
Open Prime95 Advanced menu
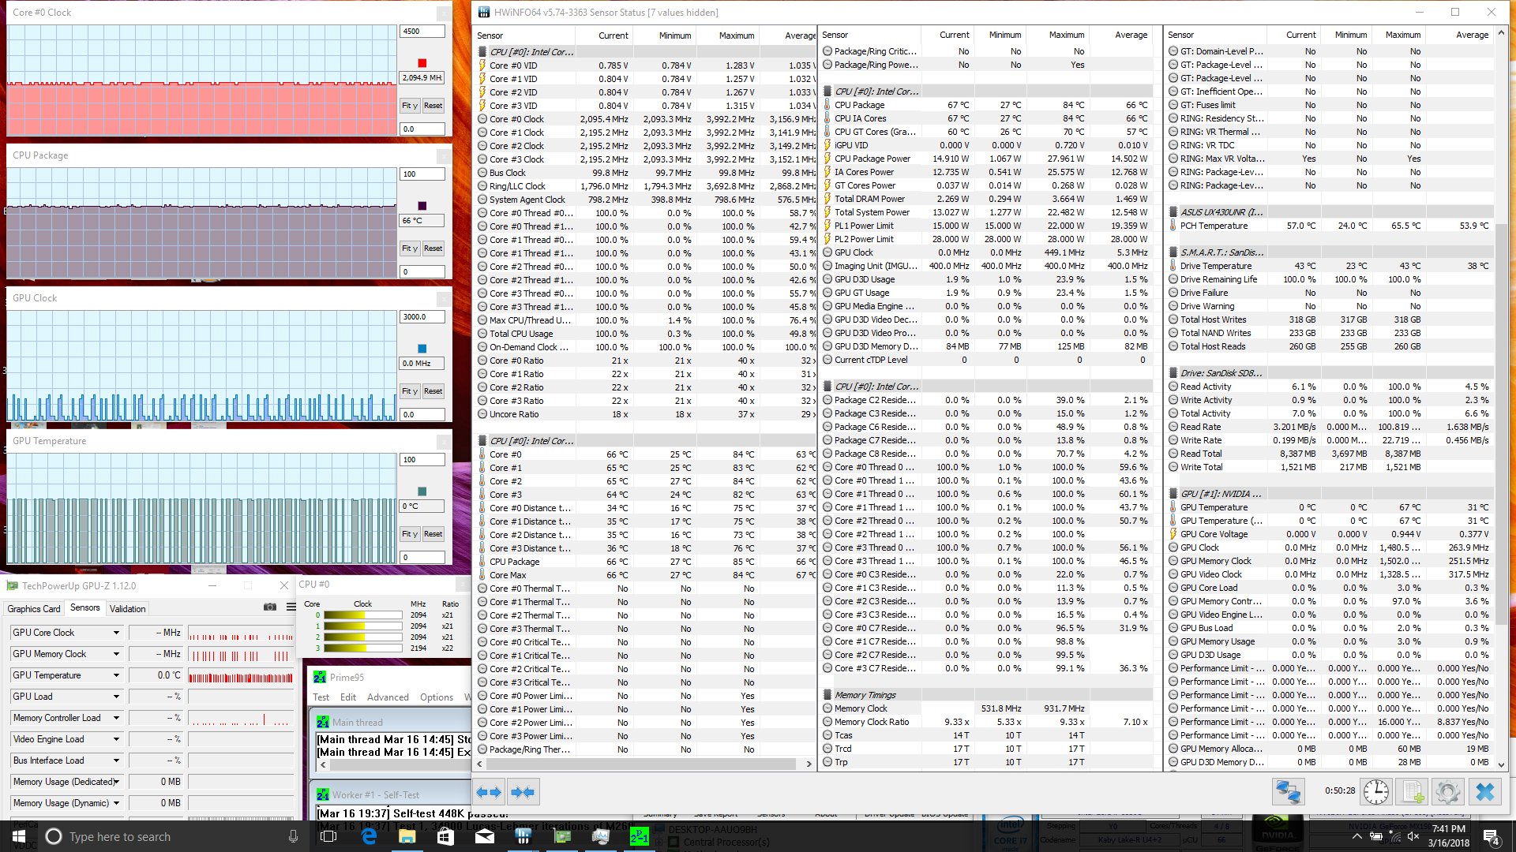(x=388, y=697)
